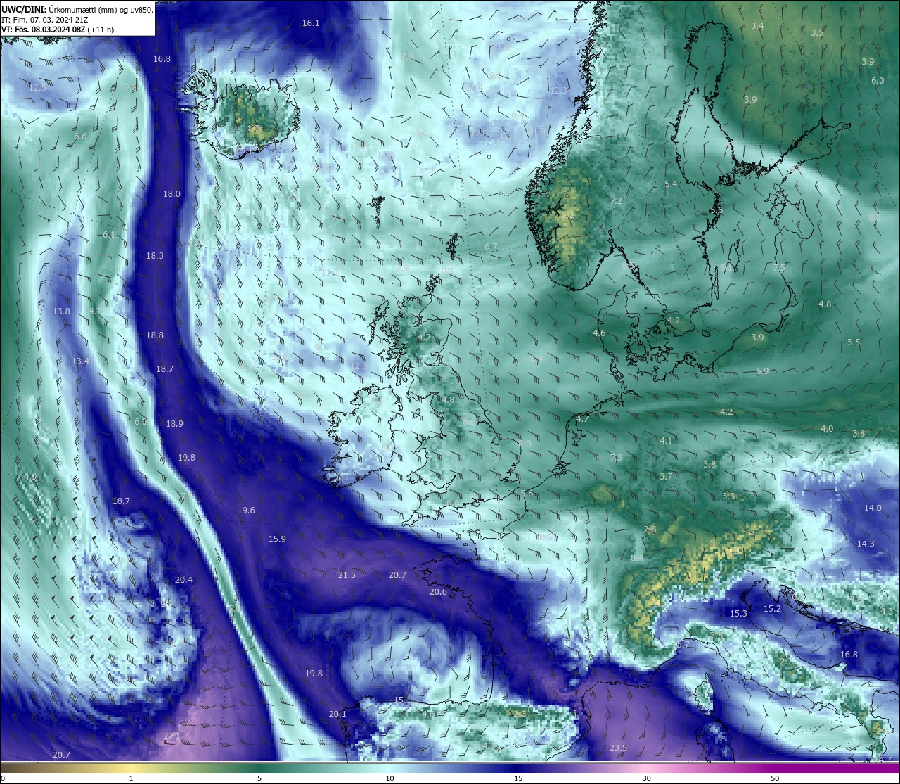Image resolution: width=900 pixels, height=784 pixels.
Task: Click the 50 tick on the color scale
Action: [775, 778]
